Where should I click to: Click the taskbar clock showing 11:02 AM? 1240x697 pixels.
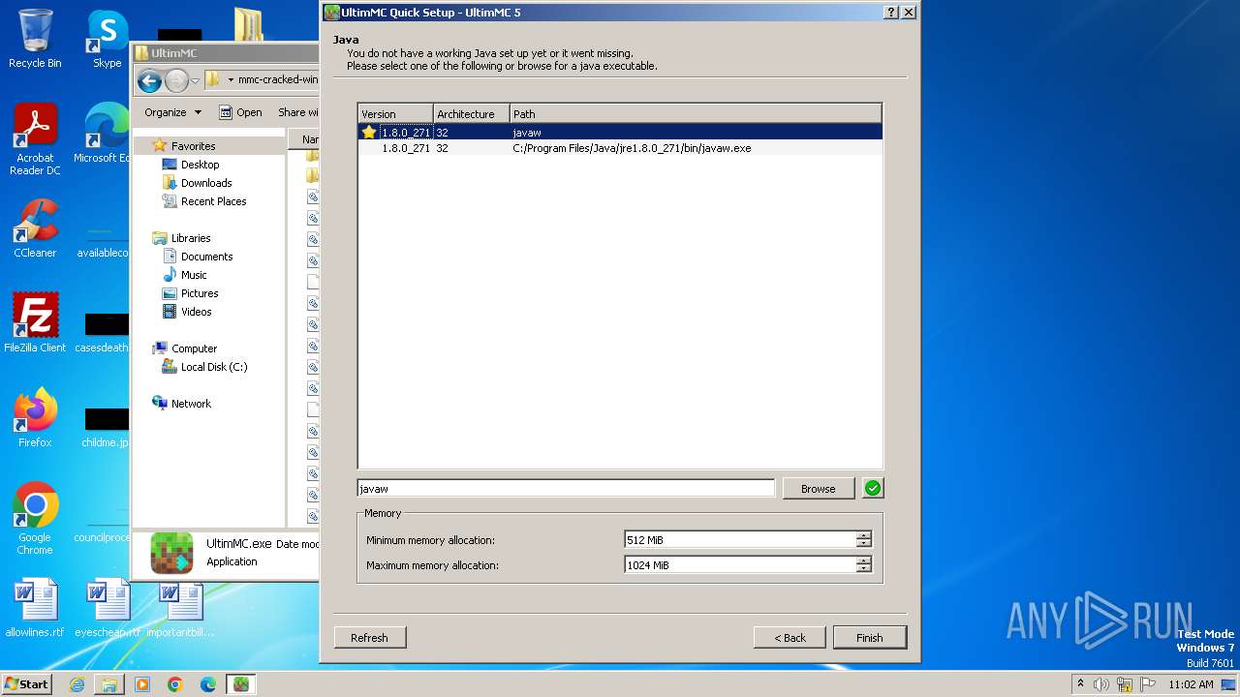point(1191,684)
